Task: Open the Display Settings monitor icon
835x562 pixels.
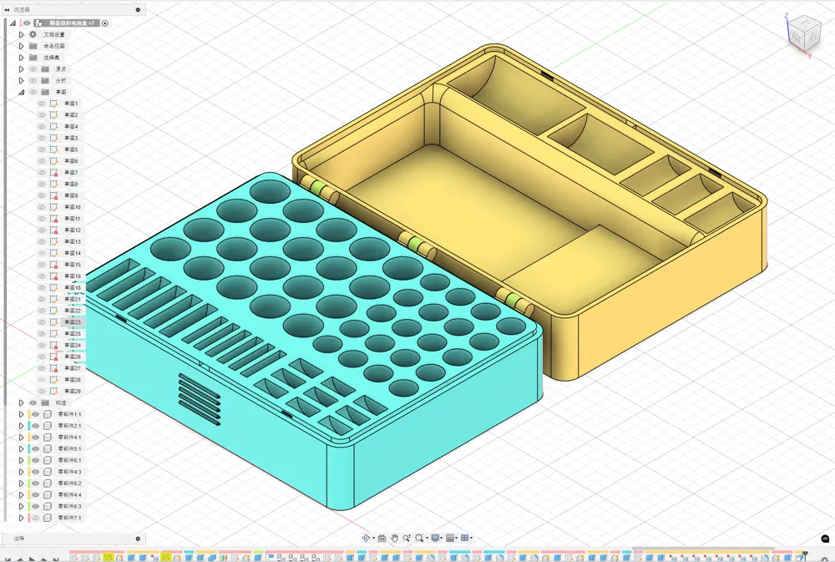Action: pos(436,538)
